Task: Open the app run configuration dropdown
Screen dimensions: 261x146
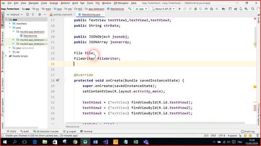Action: click(x=141, y=9)
